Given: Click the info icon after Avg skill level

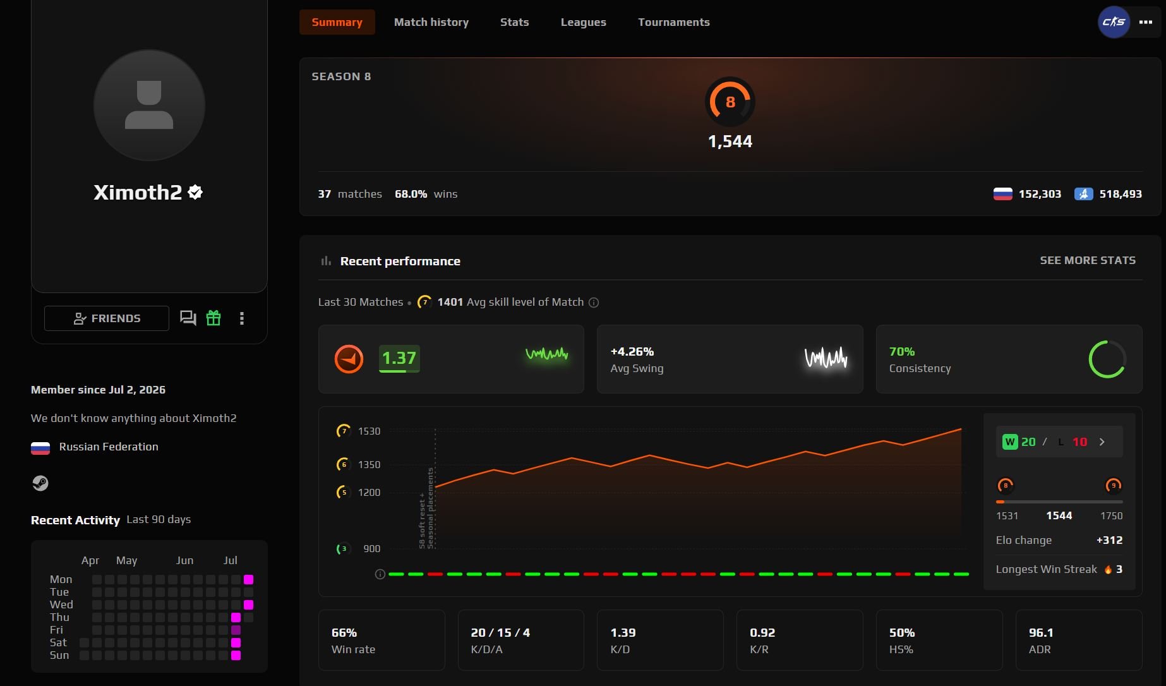Looking at the screenshot, I should [594, 303].
